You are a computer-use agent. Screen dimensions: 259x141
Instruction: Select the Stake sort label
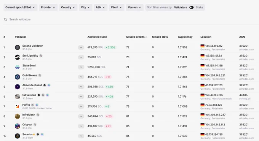(199, 8)
